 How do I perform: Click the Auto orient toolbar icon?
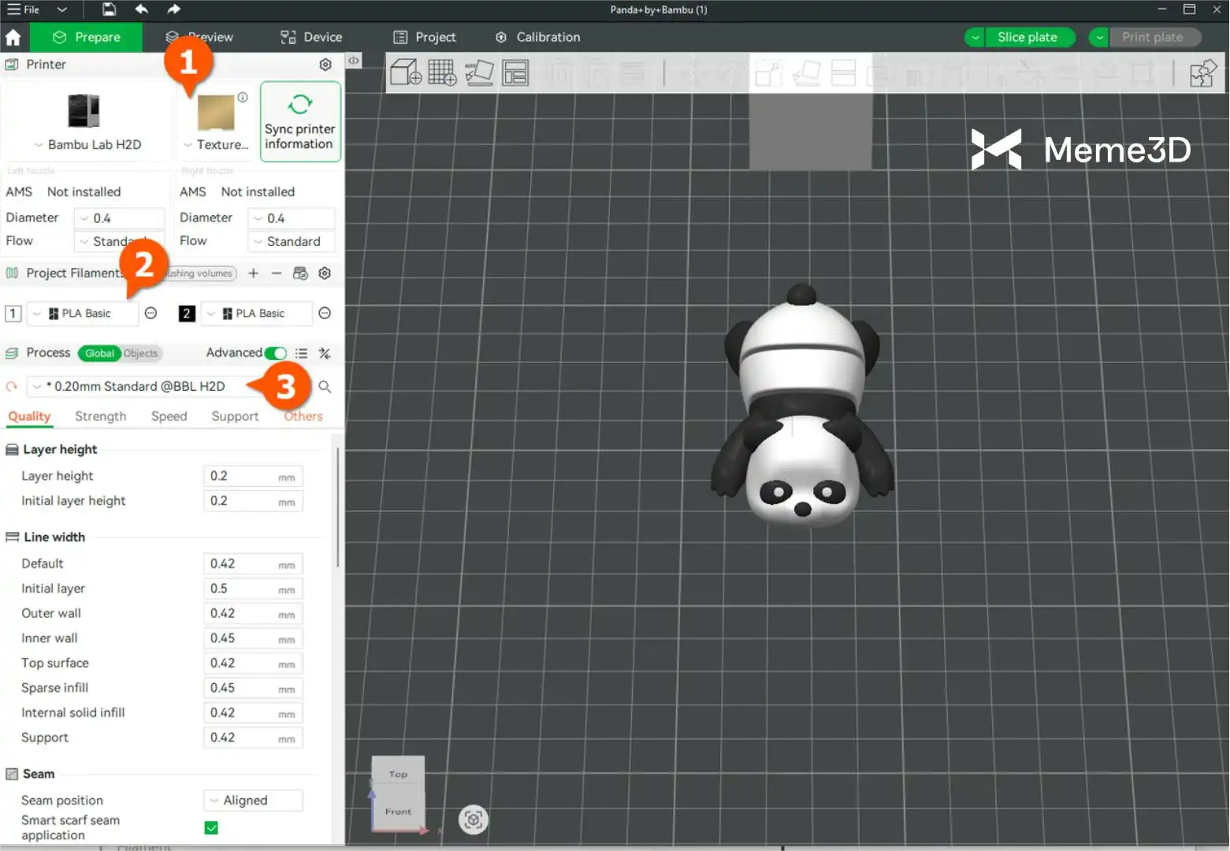pyautogui.click(x=479, y=72)
